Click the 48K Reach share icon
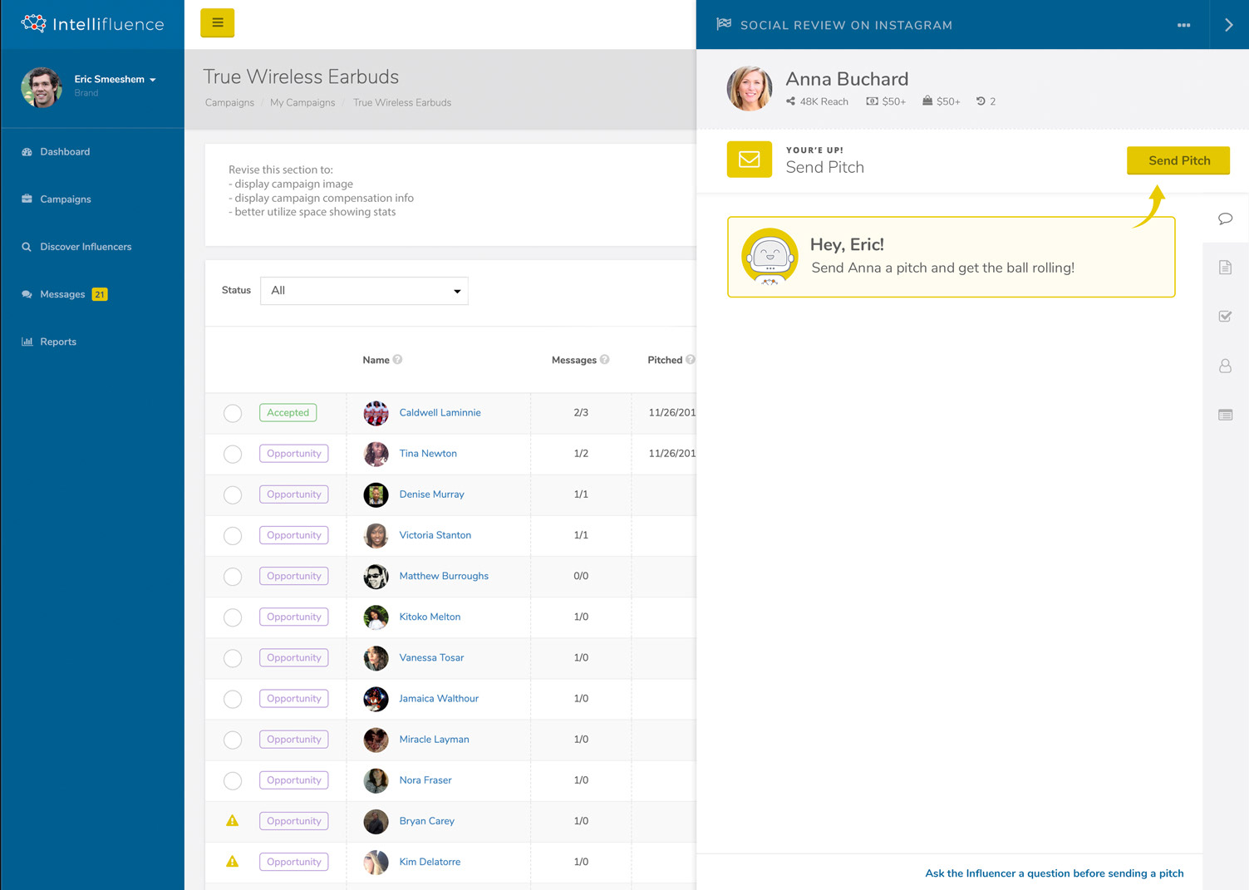This screenshot has width=1249, height=890. pyautogui.click(x=790, y=101)
